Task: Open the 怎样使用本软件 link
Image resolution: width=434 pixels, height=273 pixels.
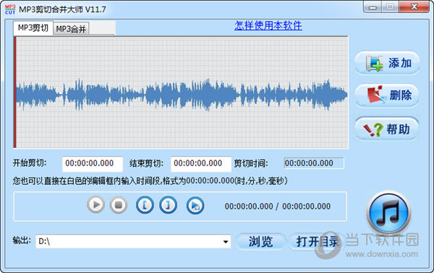Action: pyautogui.click(x=268, y=25)
